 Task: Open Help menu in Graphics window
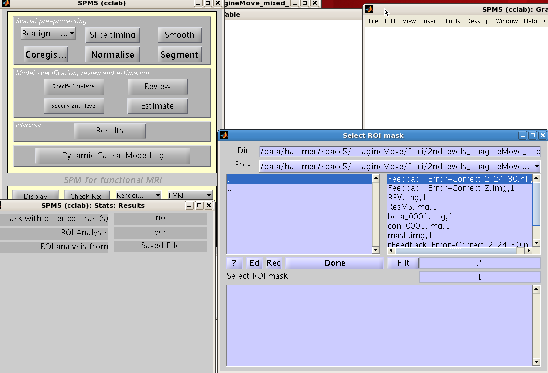(530, 21)
